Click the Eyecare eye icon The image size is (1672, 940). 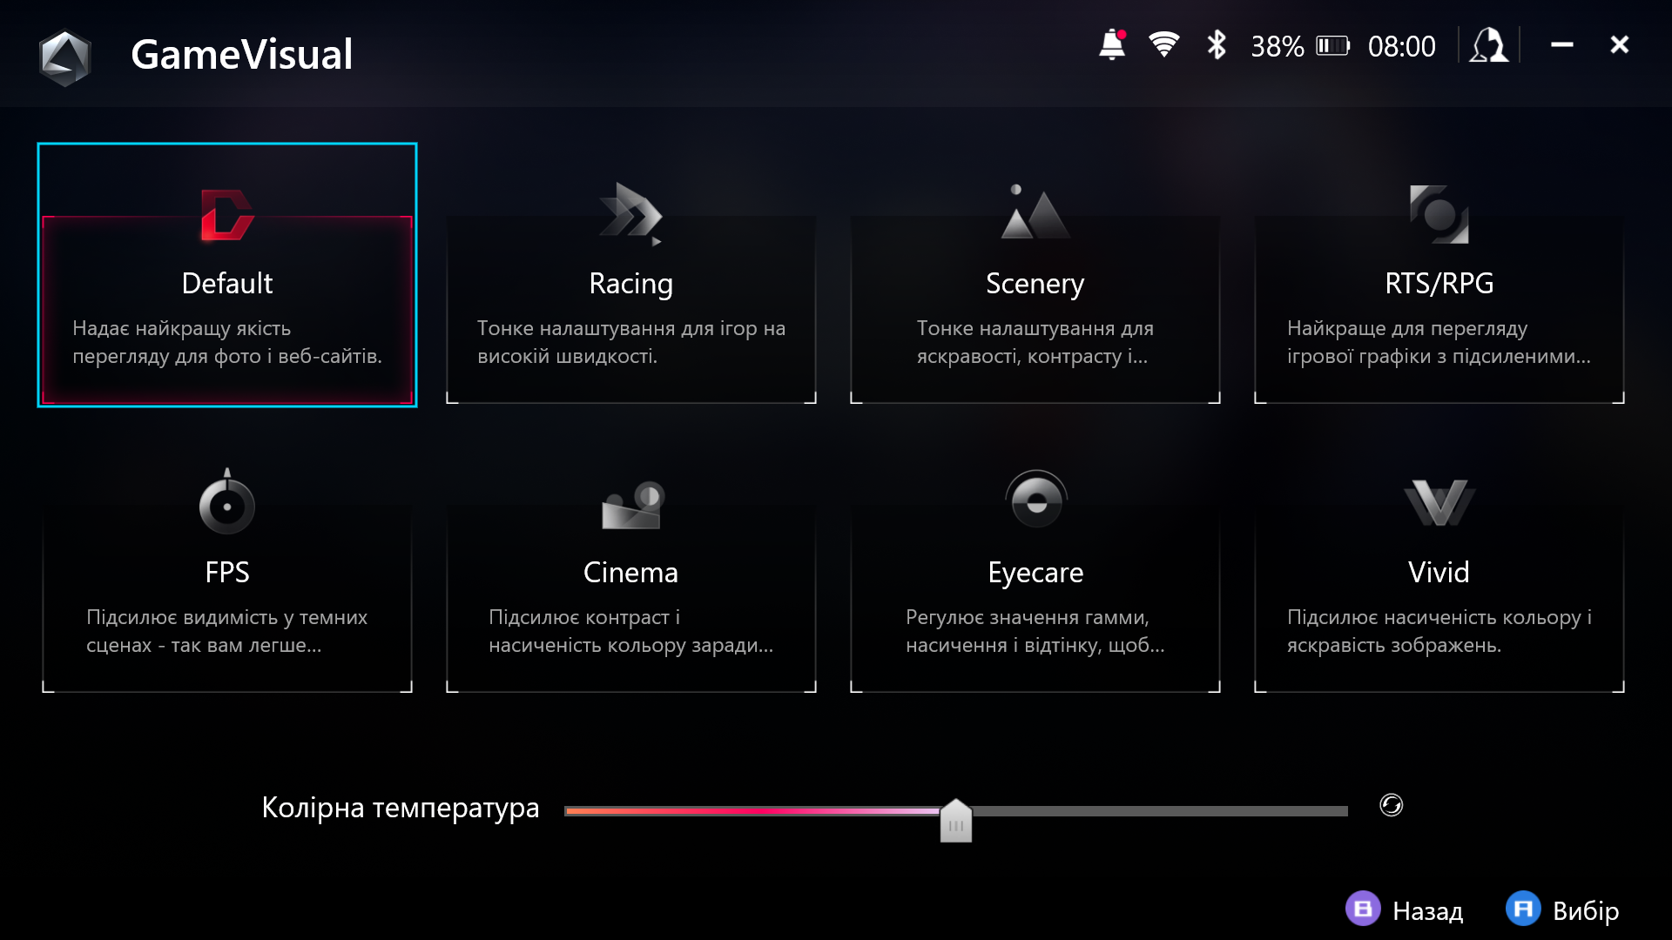pos(1035,500)
